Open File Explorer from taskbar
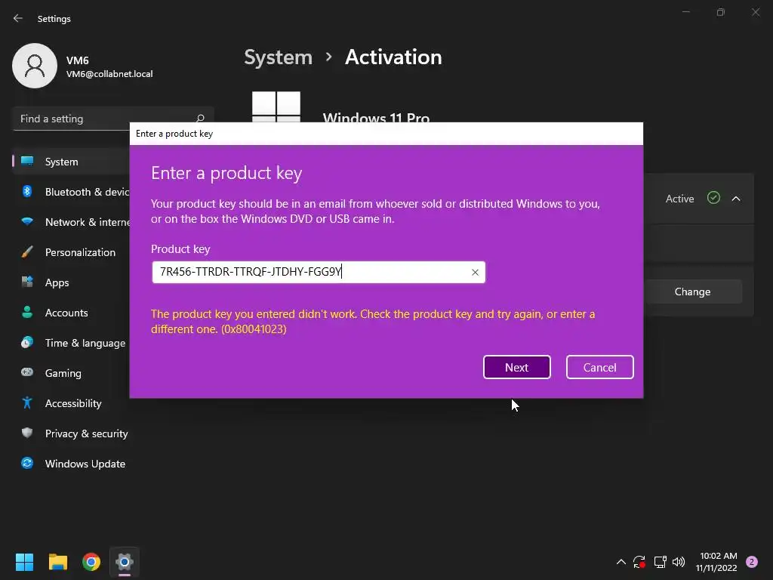The height and width of the screenshot is (580, 773). tap(58, 562)
